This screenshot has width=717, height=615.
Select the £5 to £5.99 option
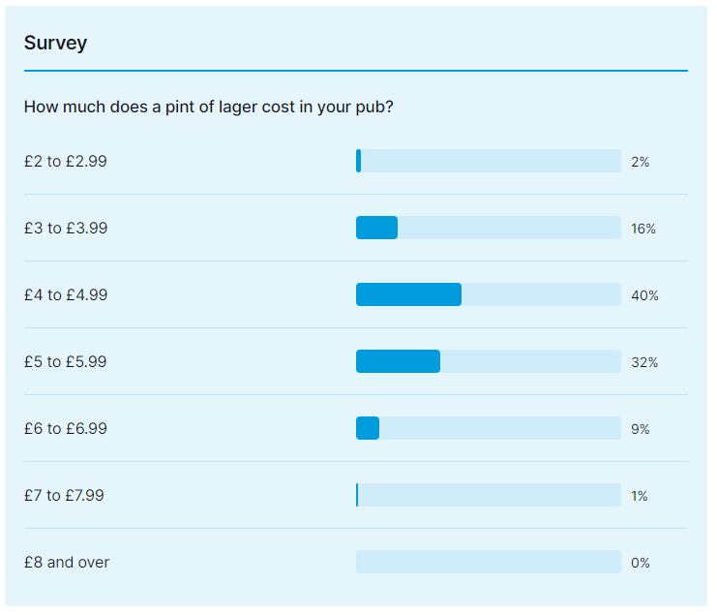click(66, 362)
